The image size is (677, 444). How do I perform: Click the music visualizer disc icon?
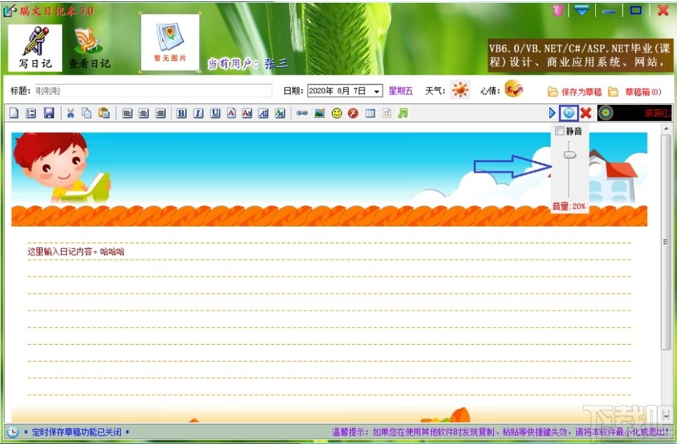[x=605, y=113]
